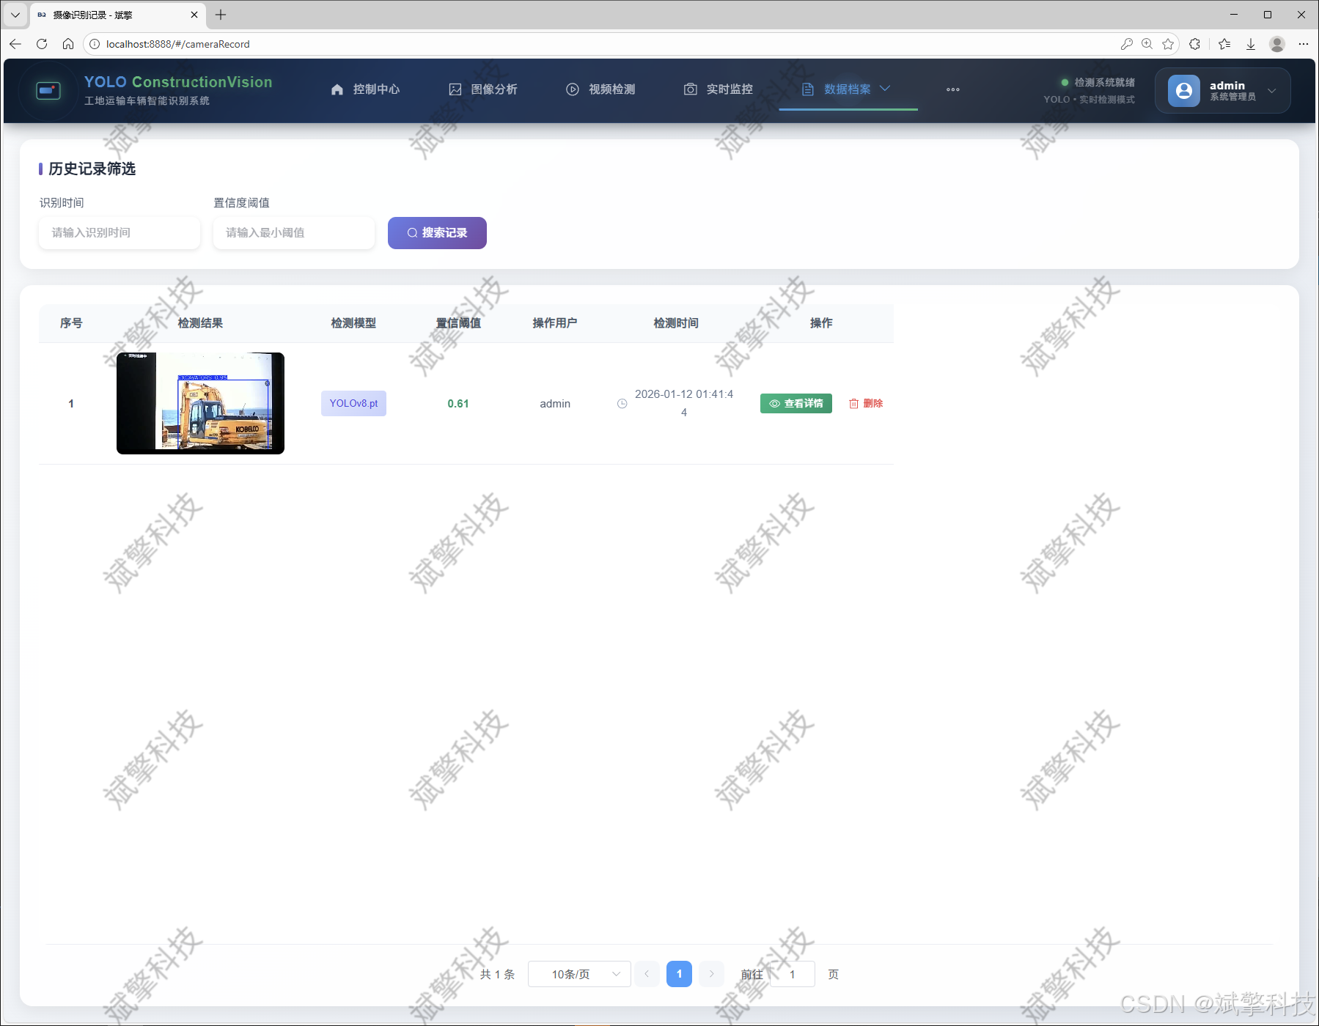Click the admin user avatar icon
This screenshot has height=1026, width=1319.
[x=1184, y=90]
